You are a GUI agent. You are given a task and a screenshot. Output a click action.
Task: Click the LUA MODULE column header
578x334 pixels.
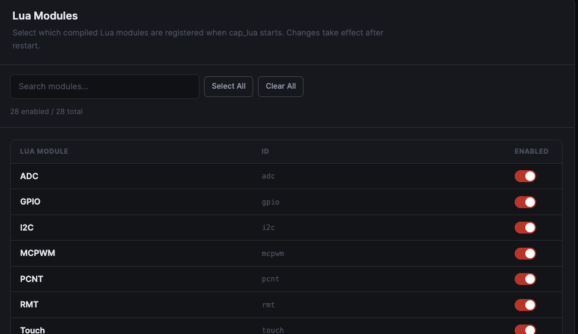[x=44, y=151]
